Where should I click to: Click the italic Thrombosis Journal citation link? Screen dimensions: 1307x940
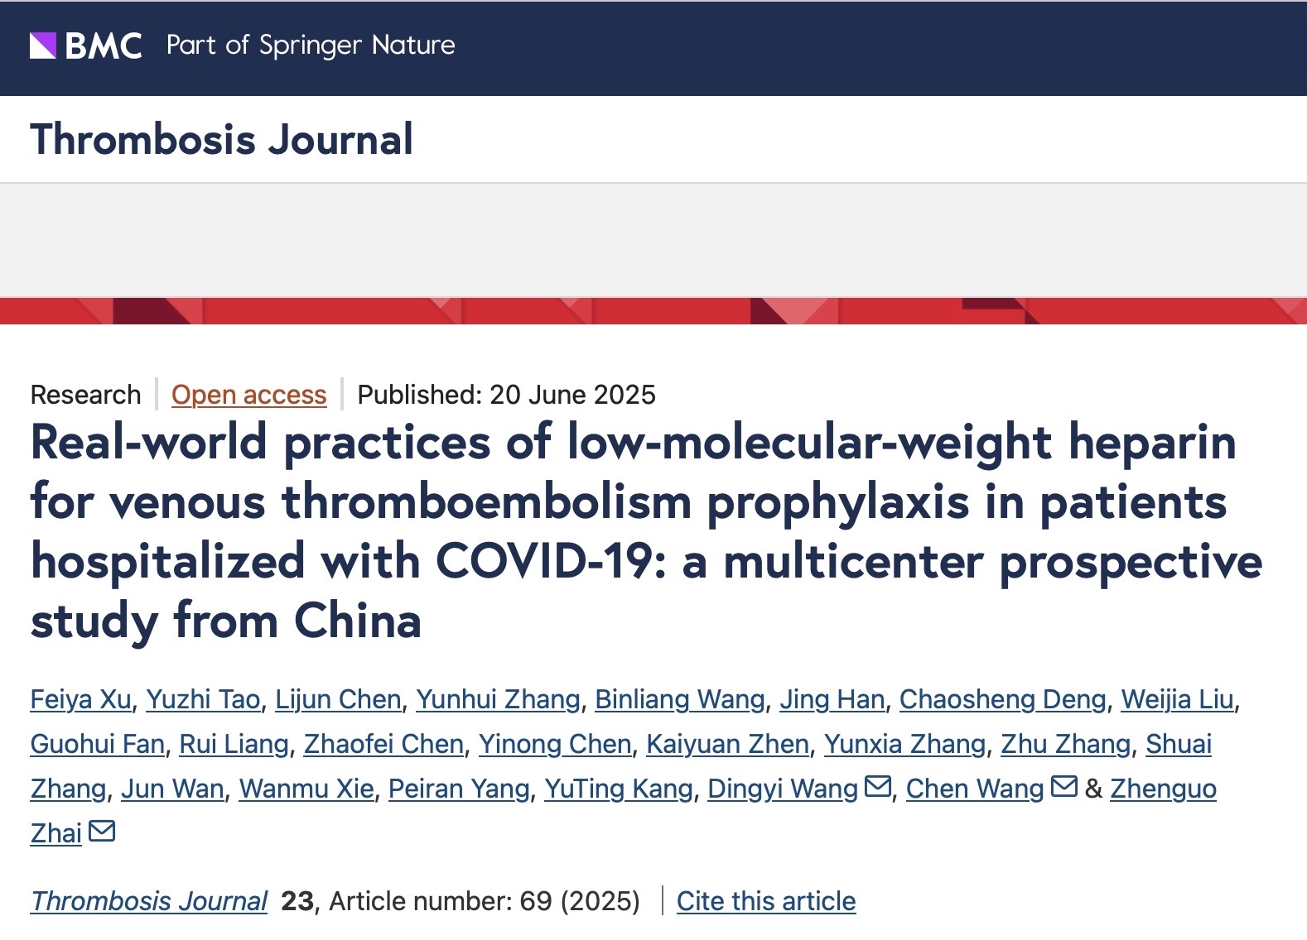tap(149, 900)
